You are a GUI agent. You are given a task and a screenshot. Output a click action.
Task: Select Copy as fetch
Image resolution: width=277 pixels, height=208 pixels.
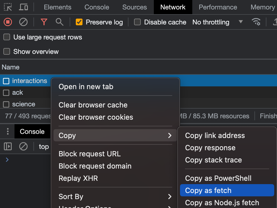pos(227,191)
